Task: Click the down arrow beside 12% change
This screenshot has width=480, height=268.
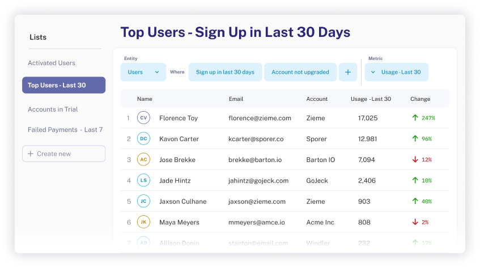Action: (415, 159)
